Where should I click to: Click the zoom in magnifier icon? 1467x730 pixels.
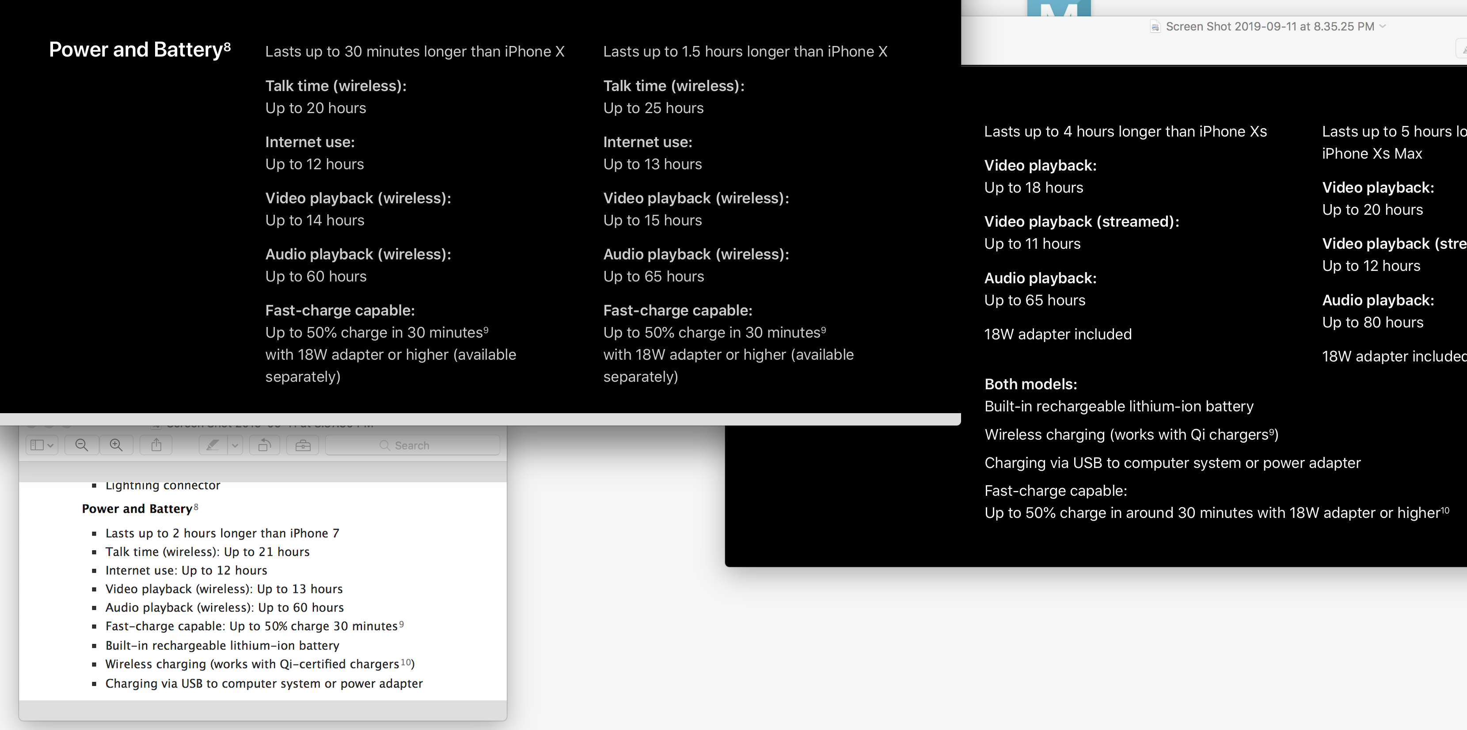coord(116,445)
